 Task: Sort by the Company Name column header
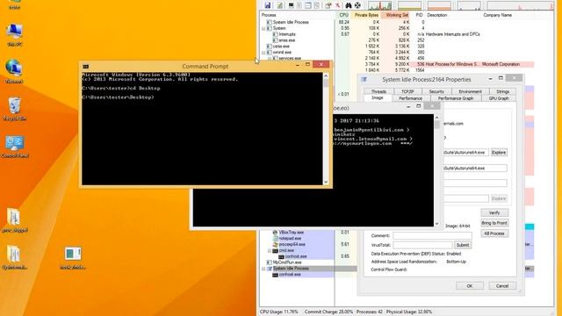497,15
